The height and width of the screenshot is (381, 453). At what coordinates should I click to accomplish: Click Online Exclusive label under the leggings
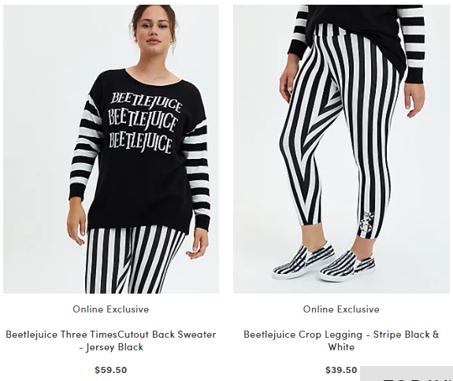click(341, 309)
